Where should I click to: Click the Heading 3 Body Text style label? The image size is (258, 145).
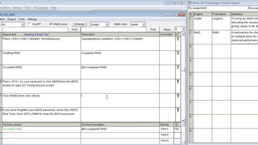click(36, 34)
